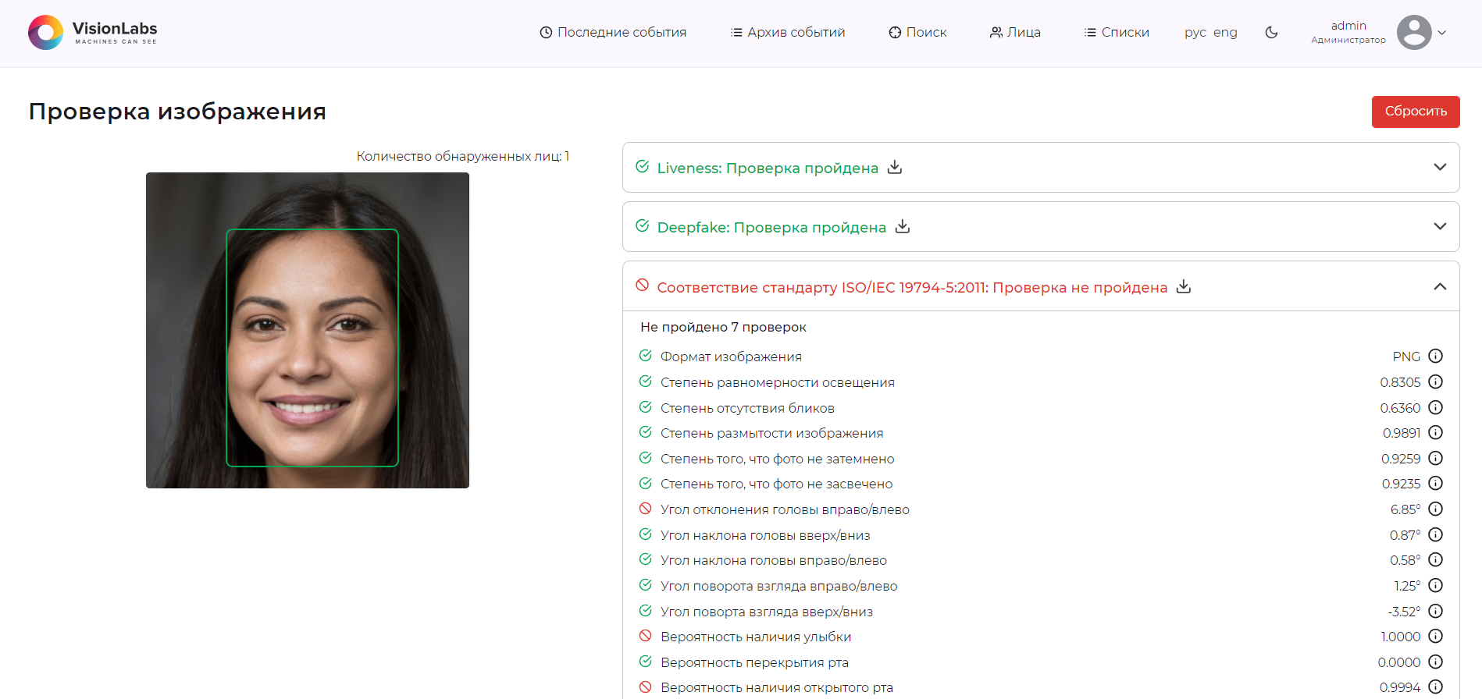
Task: Click Deepfake: Проверка пройдена title
Action: [771, 227]
